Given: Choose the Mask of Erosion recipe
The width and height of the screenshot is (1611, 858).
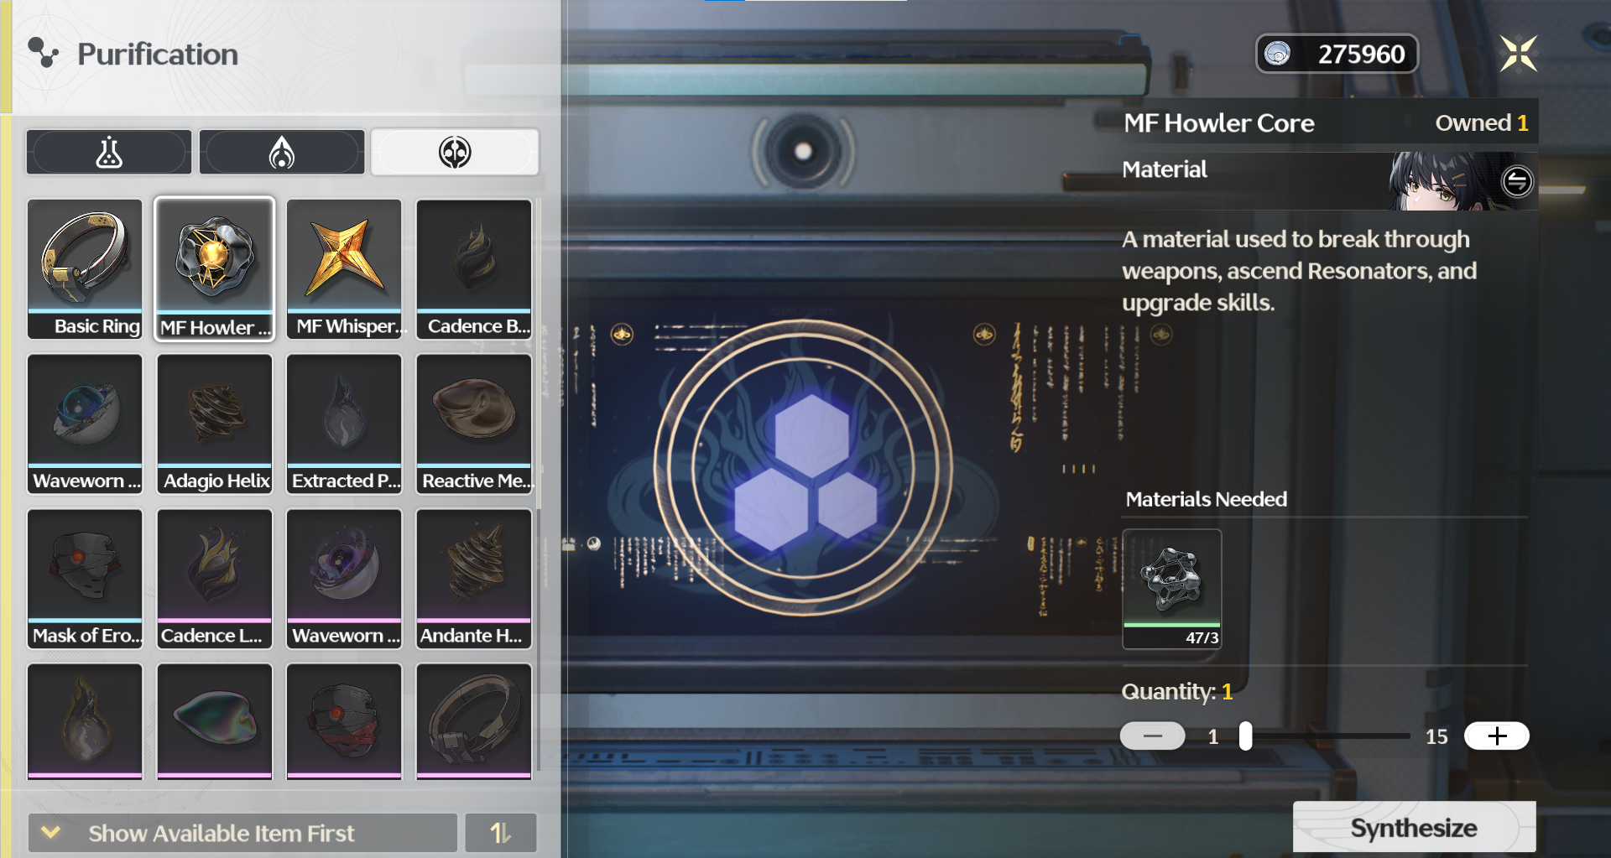Looking at the screenshot, I should tap(84, 578).
